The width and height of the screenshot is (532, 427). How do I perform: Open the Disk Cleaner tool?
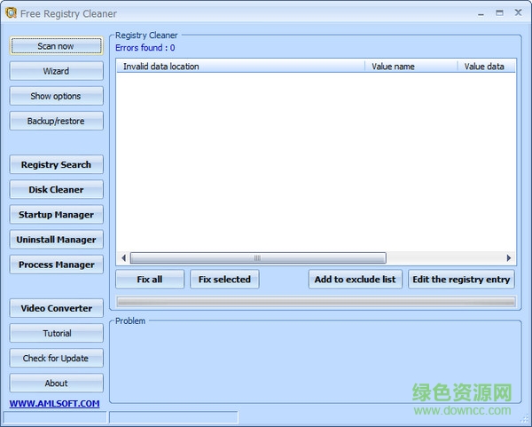tap(56, 189)
